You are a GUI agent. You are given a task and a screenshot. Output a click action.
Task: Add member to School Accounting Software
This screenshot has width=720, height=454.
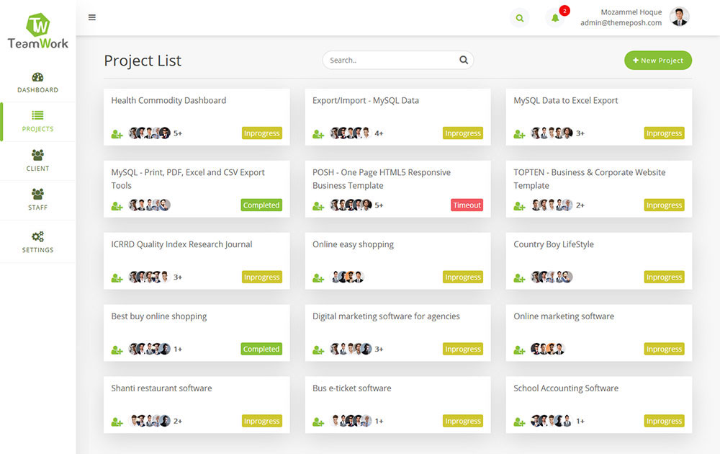click(519, 422)
